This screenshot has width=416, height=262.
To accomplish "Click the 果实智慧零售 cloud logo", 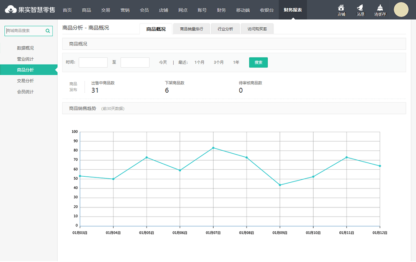I will (10, 10).
